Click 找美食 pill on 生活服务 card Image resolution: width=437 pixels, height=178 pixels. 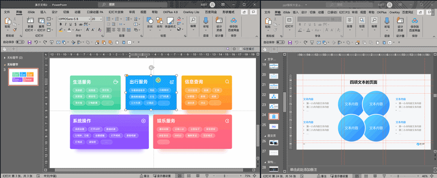[92, 90]
